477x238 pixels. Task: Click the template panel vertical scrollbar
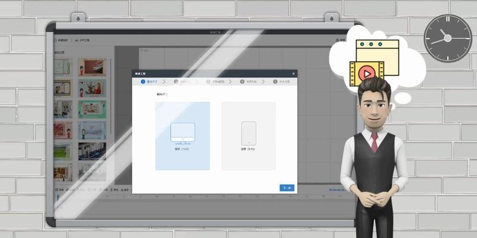(110, 97)
